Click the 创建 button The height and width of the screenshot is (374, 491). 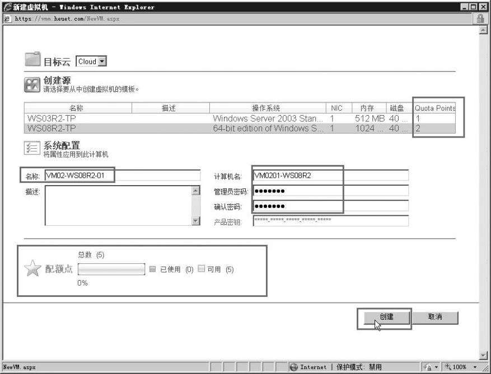coord(387,317)
